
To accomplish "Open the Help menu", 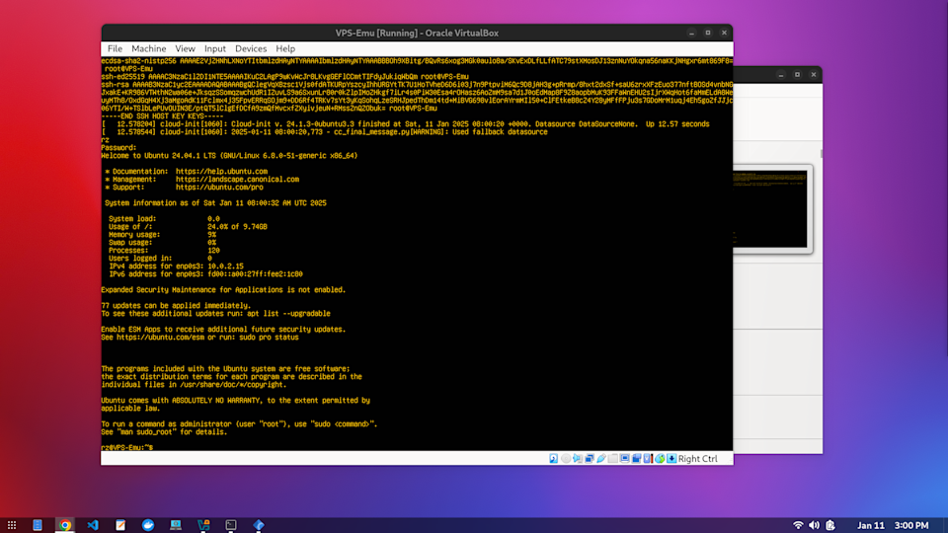I will pos(285,48).
